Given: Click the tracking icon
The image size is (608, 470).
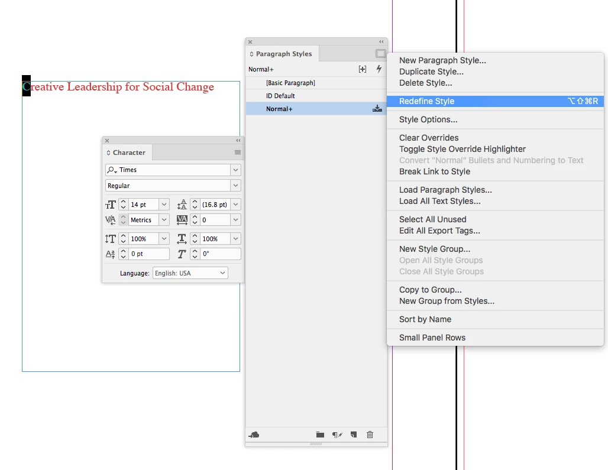Looking at the screenshot, I should click(182, 220).
